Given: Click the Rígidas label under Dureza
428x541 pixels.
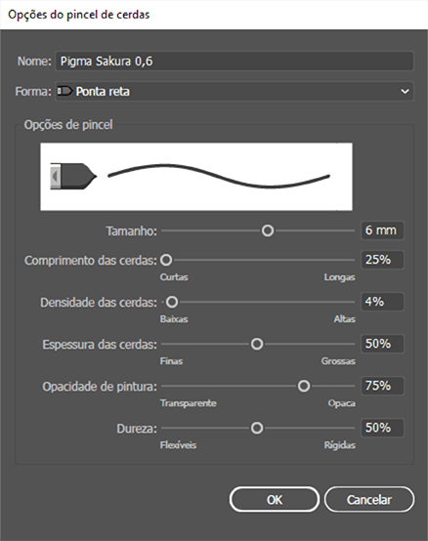Looking at the screenshot, I should [x=340, y=445].
